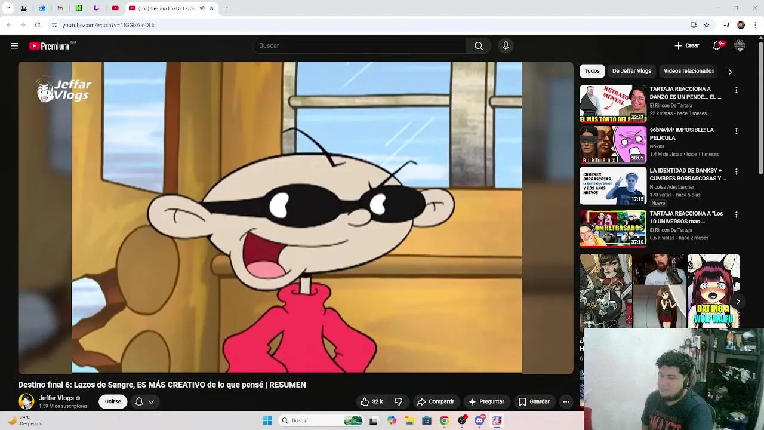This screenshot has height=430, width=764.
Task: Select the Videos relacionados chip
Action: [689, 71]
